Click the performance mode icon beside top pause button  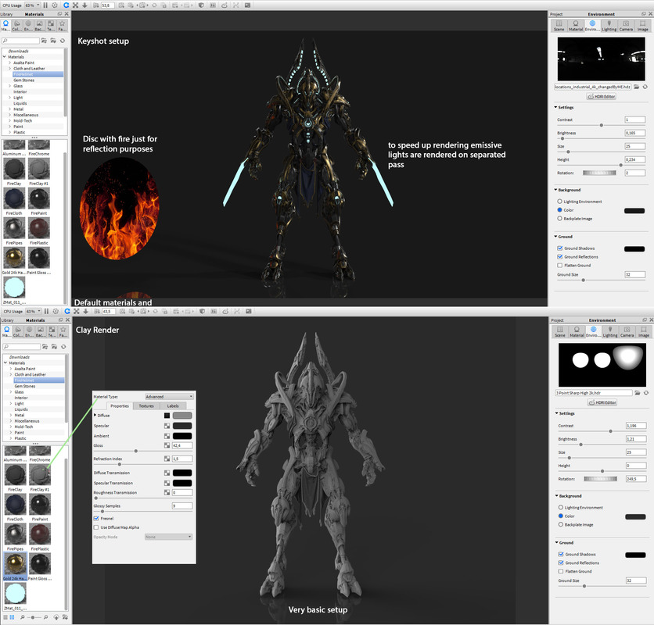(x=55, y=5)
